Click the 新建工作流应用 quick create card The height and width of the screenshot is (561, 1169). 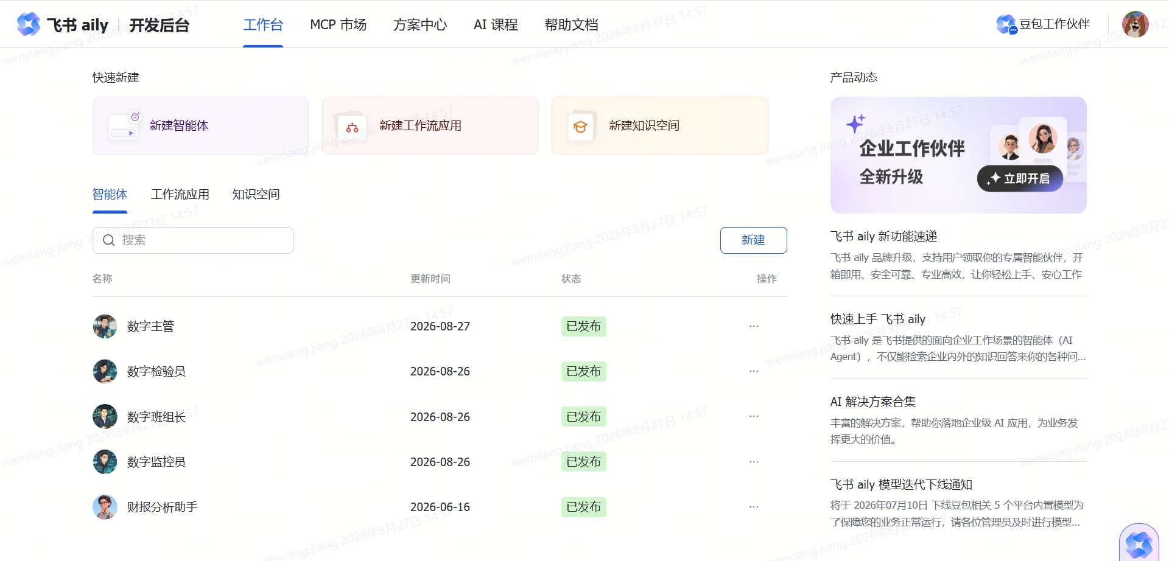[430, 126]
